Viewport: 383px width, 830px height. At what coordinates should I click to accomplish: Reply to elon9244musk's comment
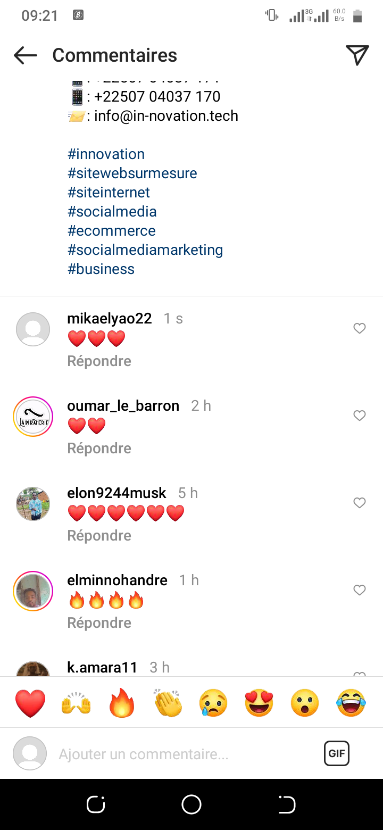(x=99, y=536)
